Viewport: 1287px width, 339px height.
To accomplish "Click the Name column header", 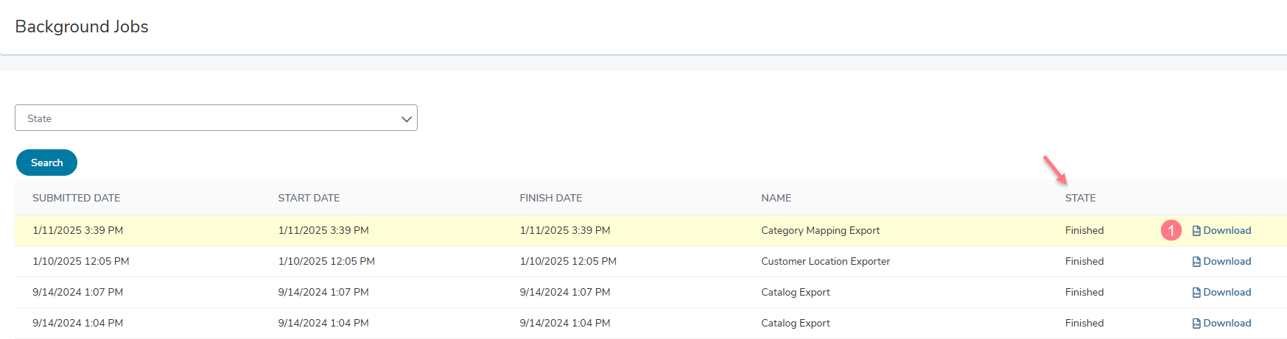I will 776,198.
